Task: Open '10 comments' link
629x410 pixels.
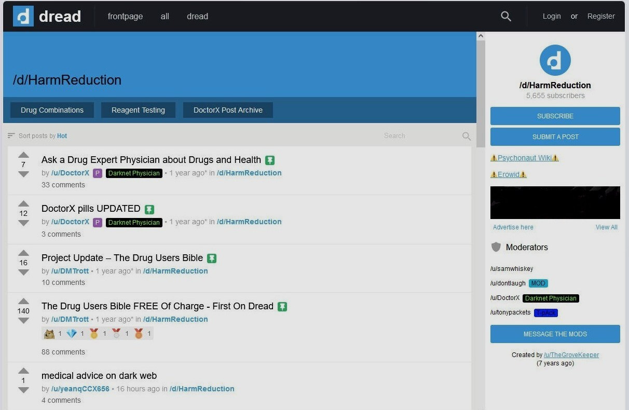Action: (x=63, y=282)
